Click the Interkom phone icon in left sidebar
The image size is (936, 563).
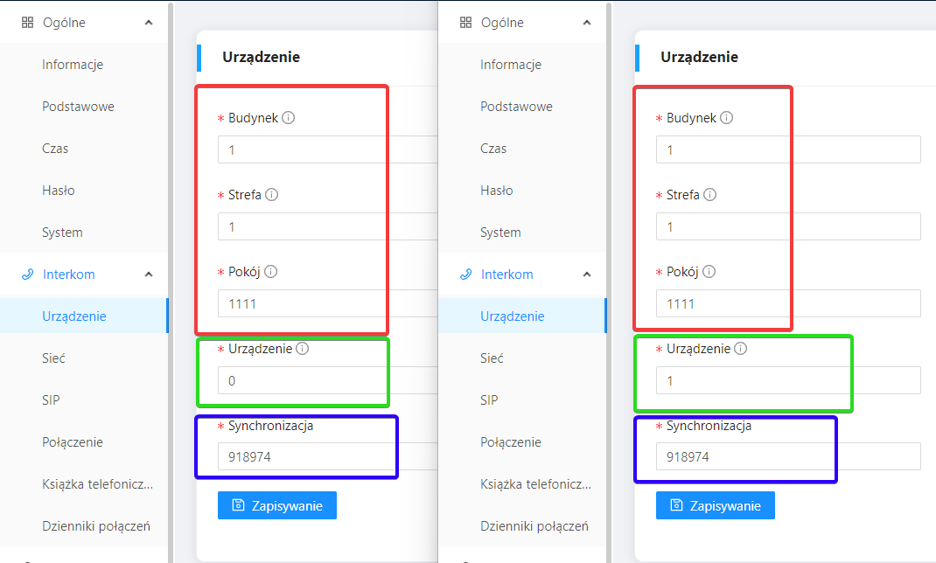pyautogui.click(x=27, y=275)
